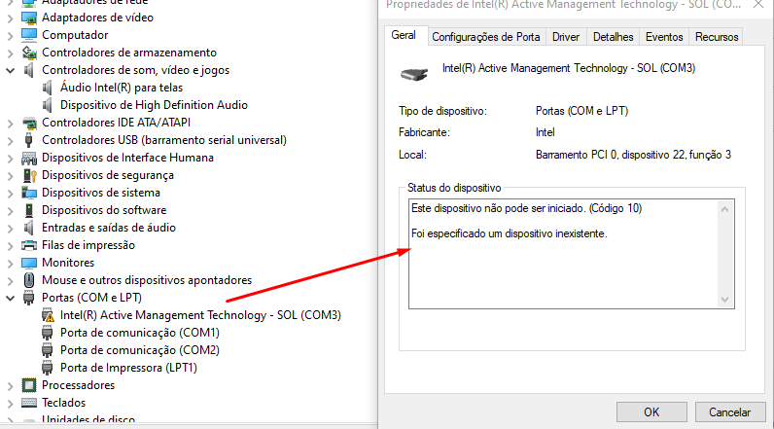Click the Porta de Impressora (LPT1) icon
Viewport: 774px width, 429px height.
click(x=48, y=368)
